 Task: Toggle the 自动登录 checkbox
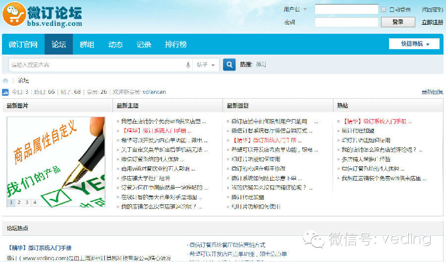384,9
